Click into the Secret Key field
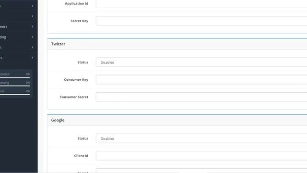 (201, 21)
